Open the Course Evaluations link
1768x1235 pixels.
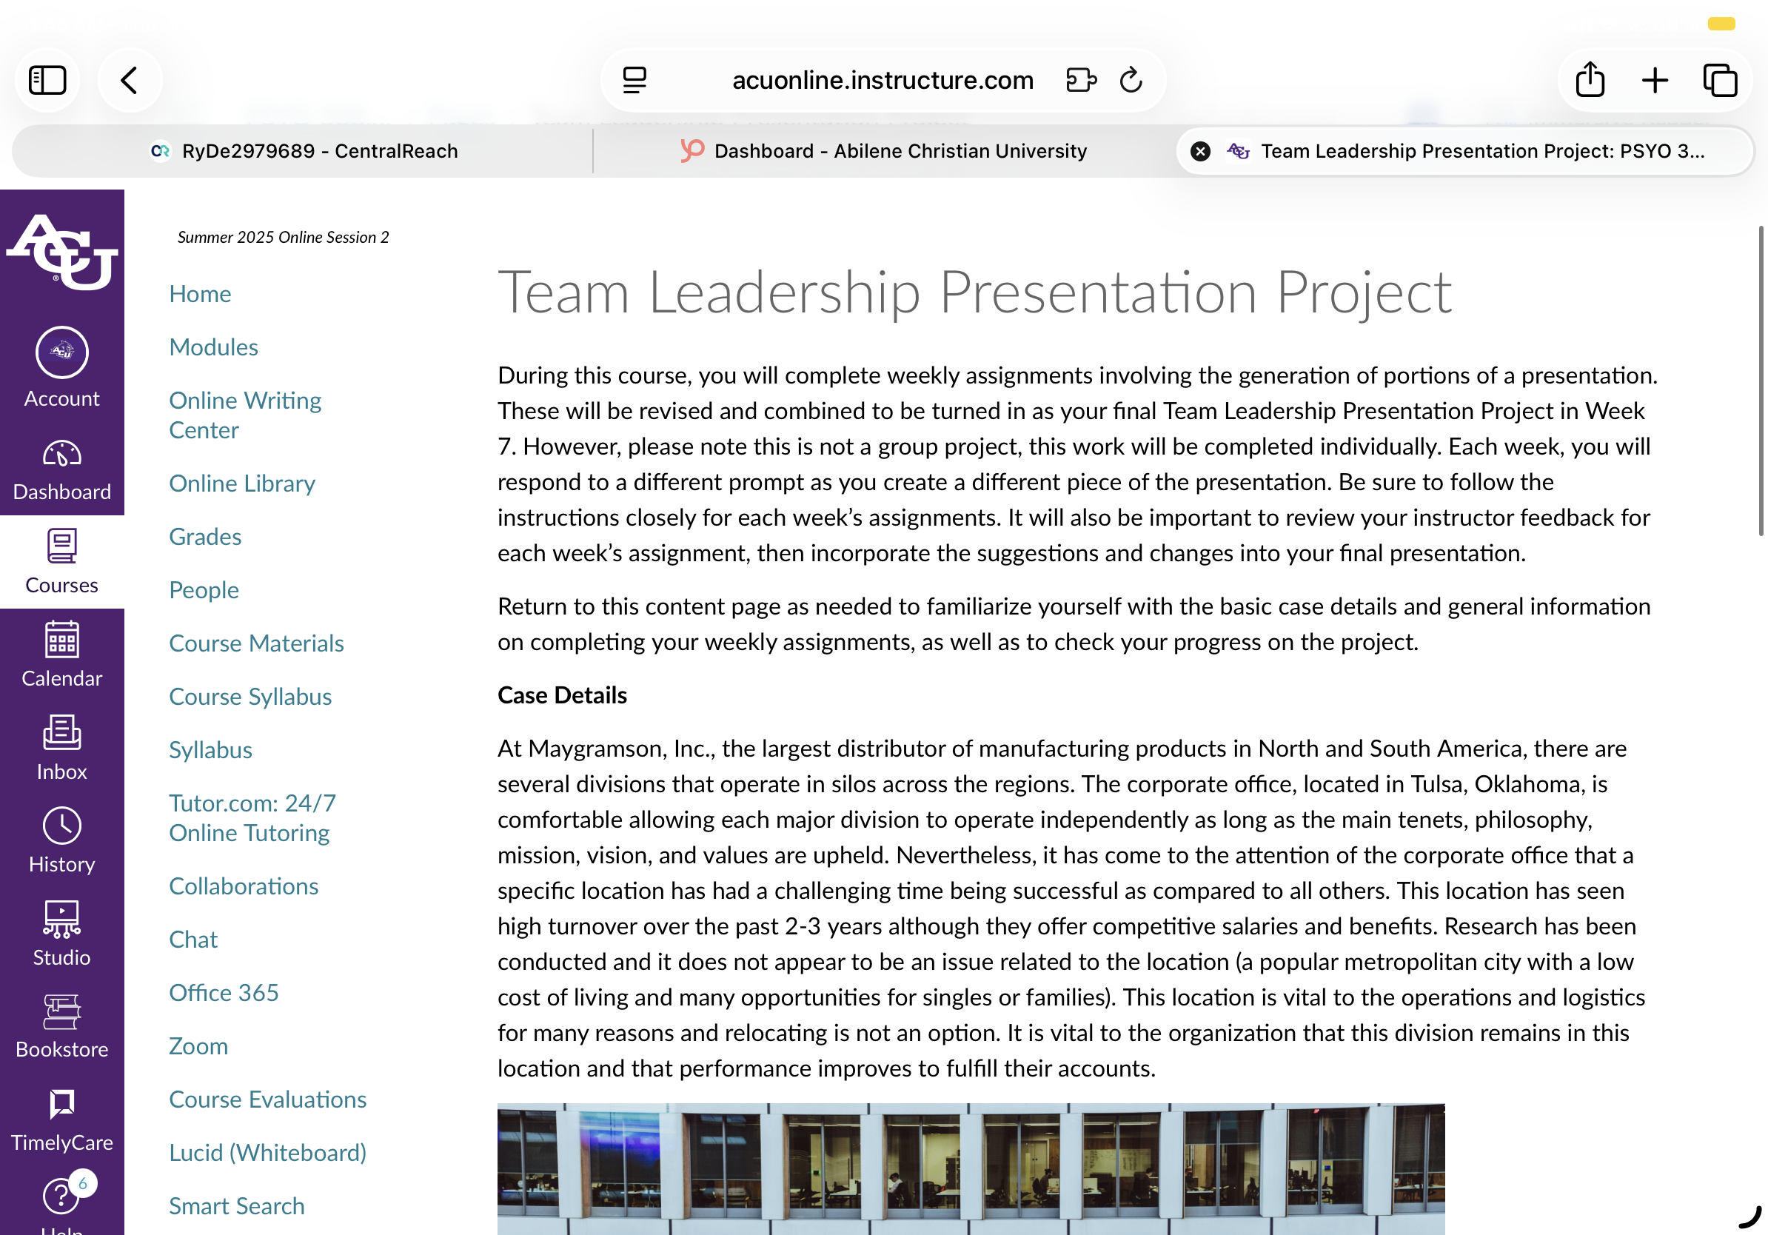click(267, 1099)
